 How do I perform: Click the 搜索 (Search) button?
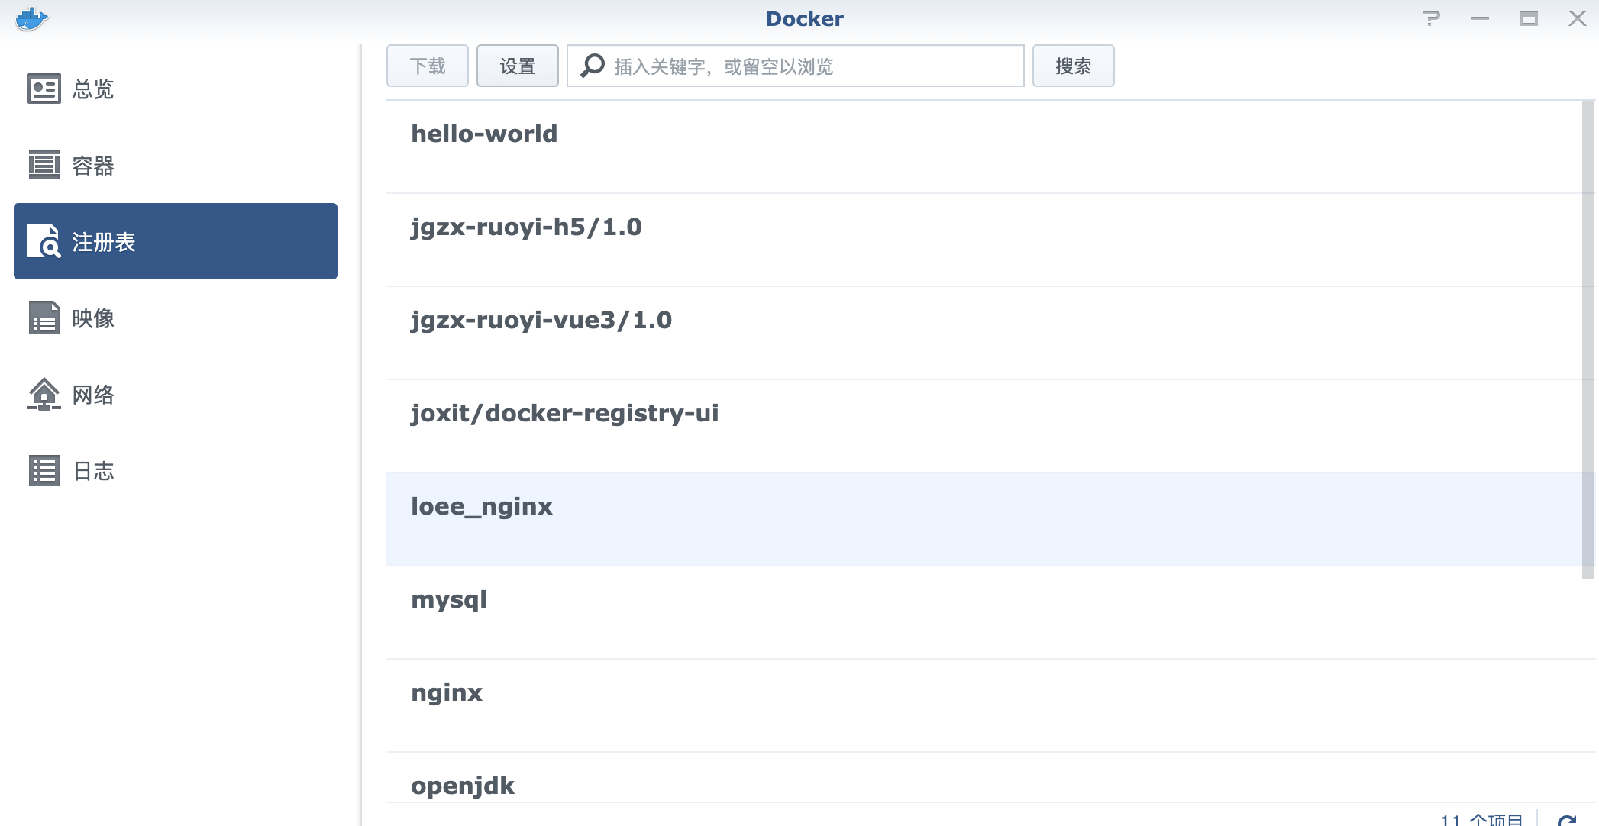tap(1073, 66)
